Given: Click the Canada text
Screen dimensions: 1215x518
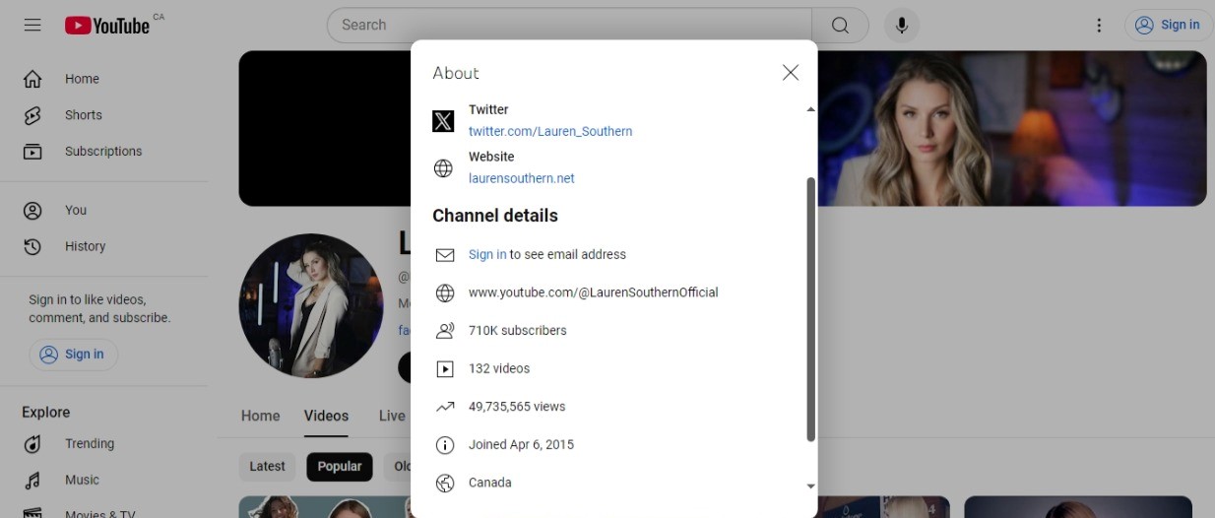Looking at the screenshot, I should (x=490, y=483).
